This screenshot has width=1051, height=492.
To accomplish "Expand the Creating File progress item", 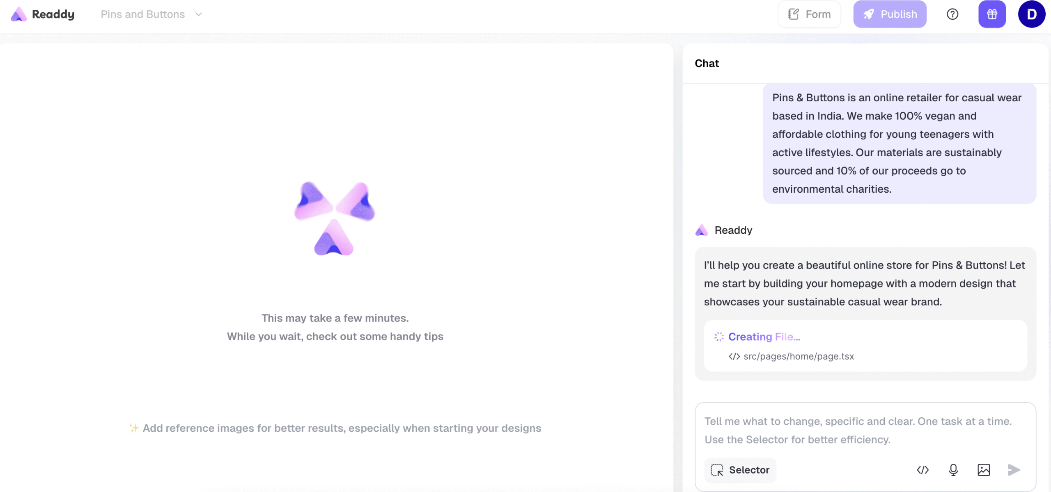I will point(764,337).
